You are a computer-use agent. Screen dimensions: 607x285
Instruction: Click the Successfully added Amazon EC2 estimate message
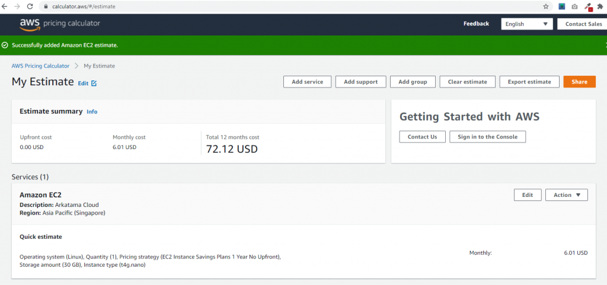65,45
